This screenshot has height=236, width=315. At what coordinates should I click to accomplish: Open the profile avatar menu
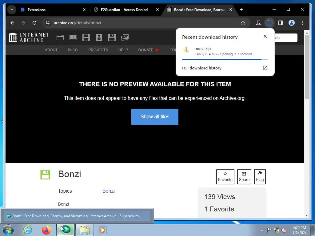click(x=292, y=23)
